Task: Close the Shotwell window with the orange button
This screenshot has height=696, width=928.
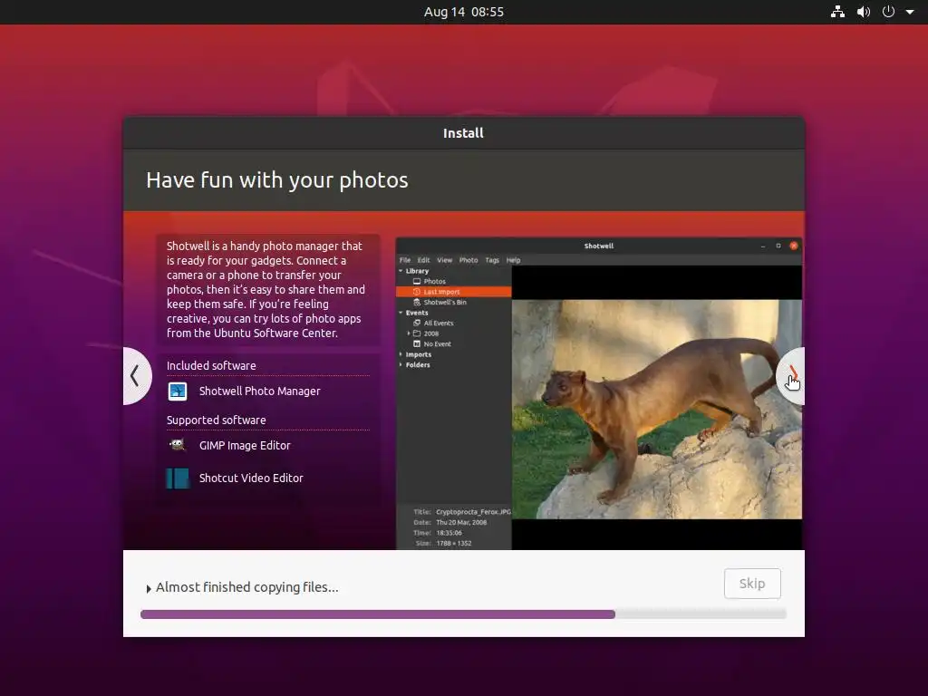Action: (x=794, y=246)
